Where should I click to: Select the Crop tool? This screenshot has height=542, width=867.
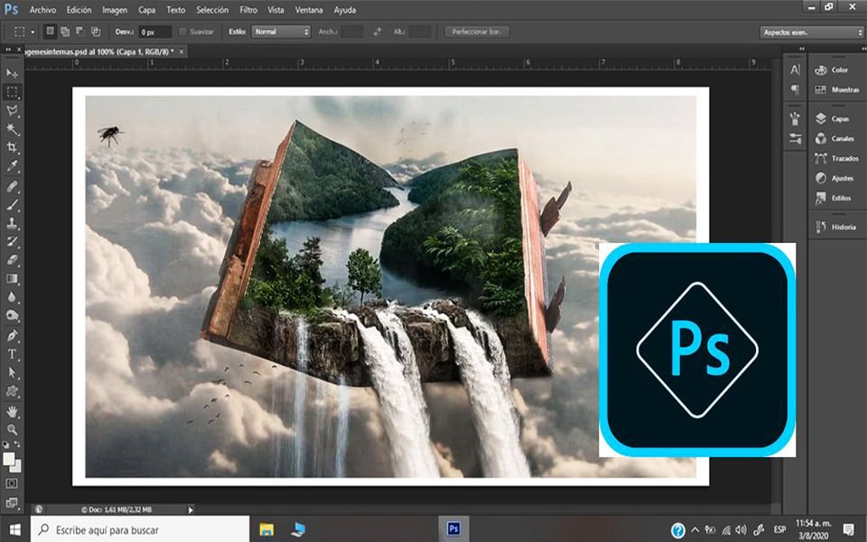point(13,148)
